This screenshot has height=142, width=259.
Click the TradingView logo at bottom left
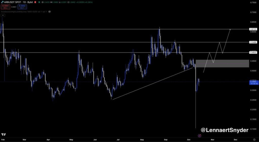4,134
